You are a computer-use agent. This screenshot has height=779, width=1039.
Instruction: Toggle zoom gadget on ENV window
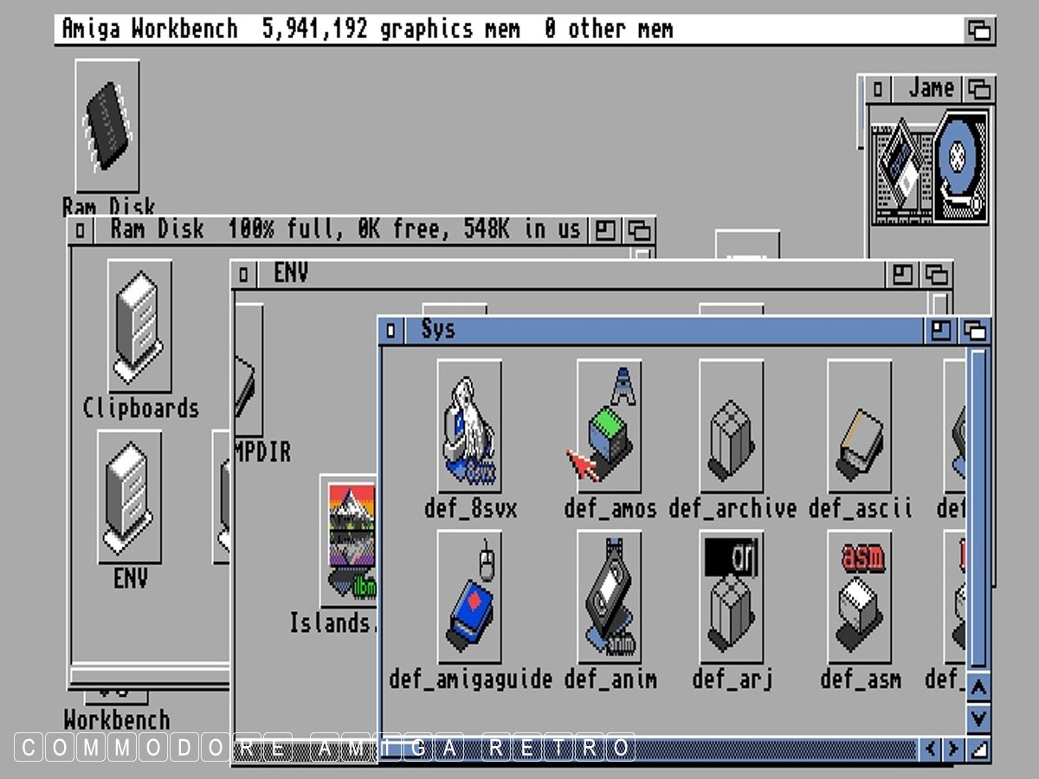(x=902, y=274)
